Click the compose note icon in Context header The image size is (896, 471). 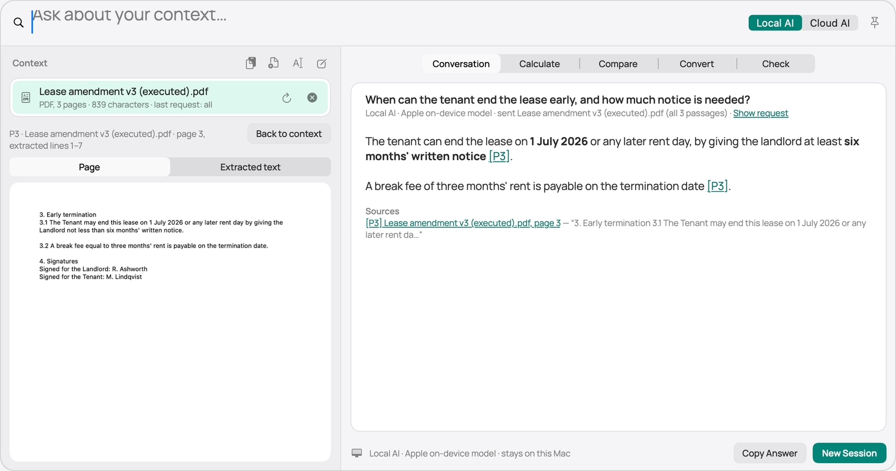(x=321, y=63)
